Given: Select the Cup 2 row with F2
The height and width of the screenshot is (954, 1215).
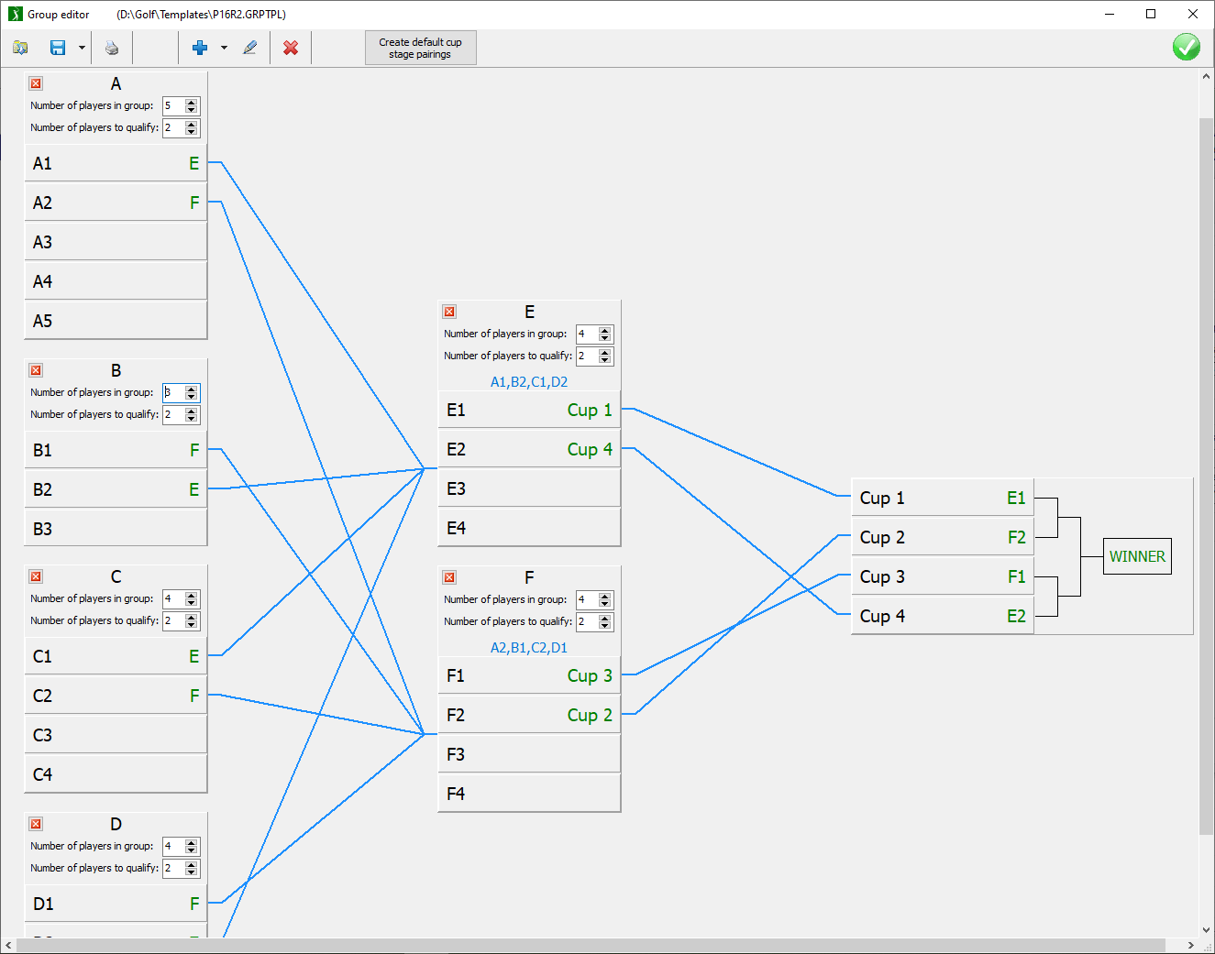Looking at the screenshot, I should click(x=943, y=537).
